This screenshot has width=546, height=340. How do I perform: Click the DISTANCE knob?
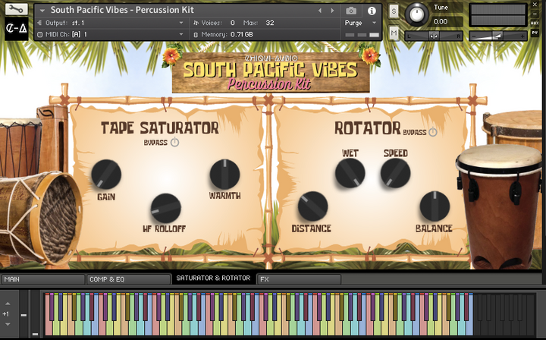tap(312, 206)
